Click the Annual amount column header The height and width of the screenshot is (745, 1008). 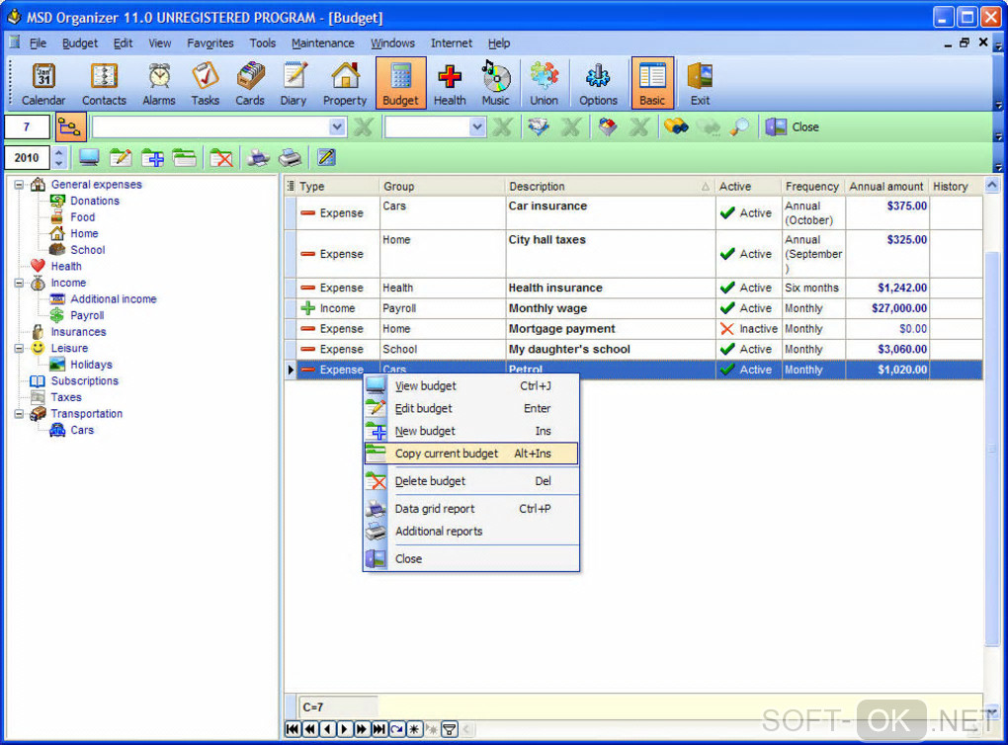[886, 187]
